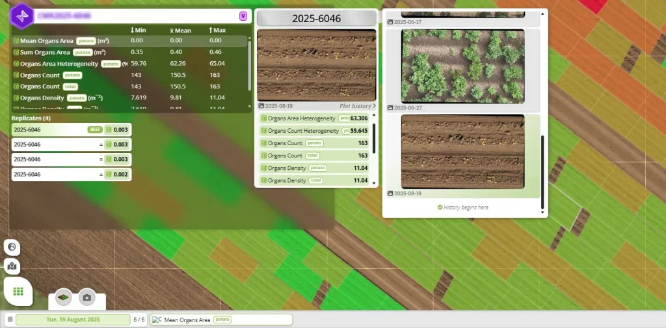Select Organs Count total row in stats table
The image size is (666, 328).
pyautogui.click(x=129, y=87)
